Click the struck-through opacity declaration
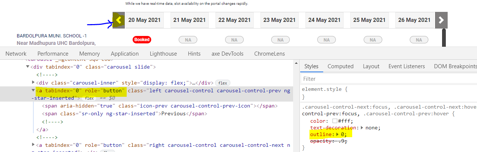Viewport: 477px width, 152px height. [x=328, y=141]
